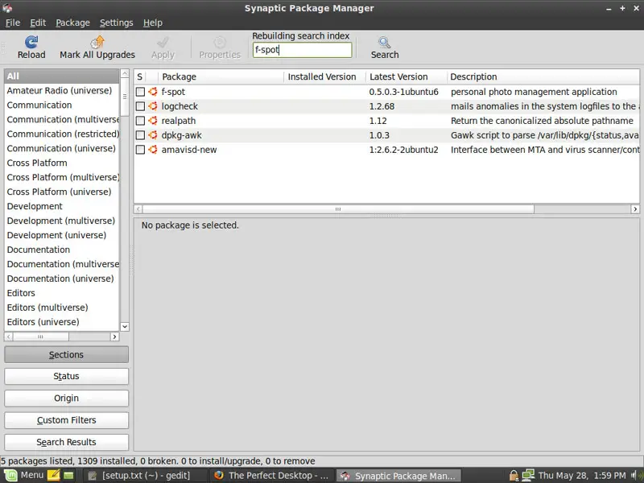The height and width of the screenshot is (483, 644).
Task: Click the f-spot package name
Action: [173, 92]
